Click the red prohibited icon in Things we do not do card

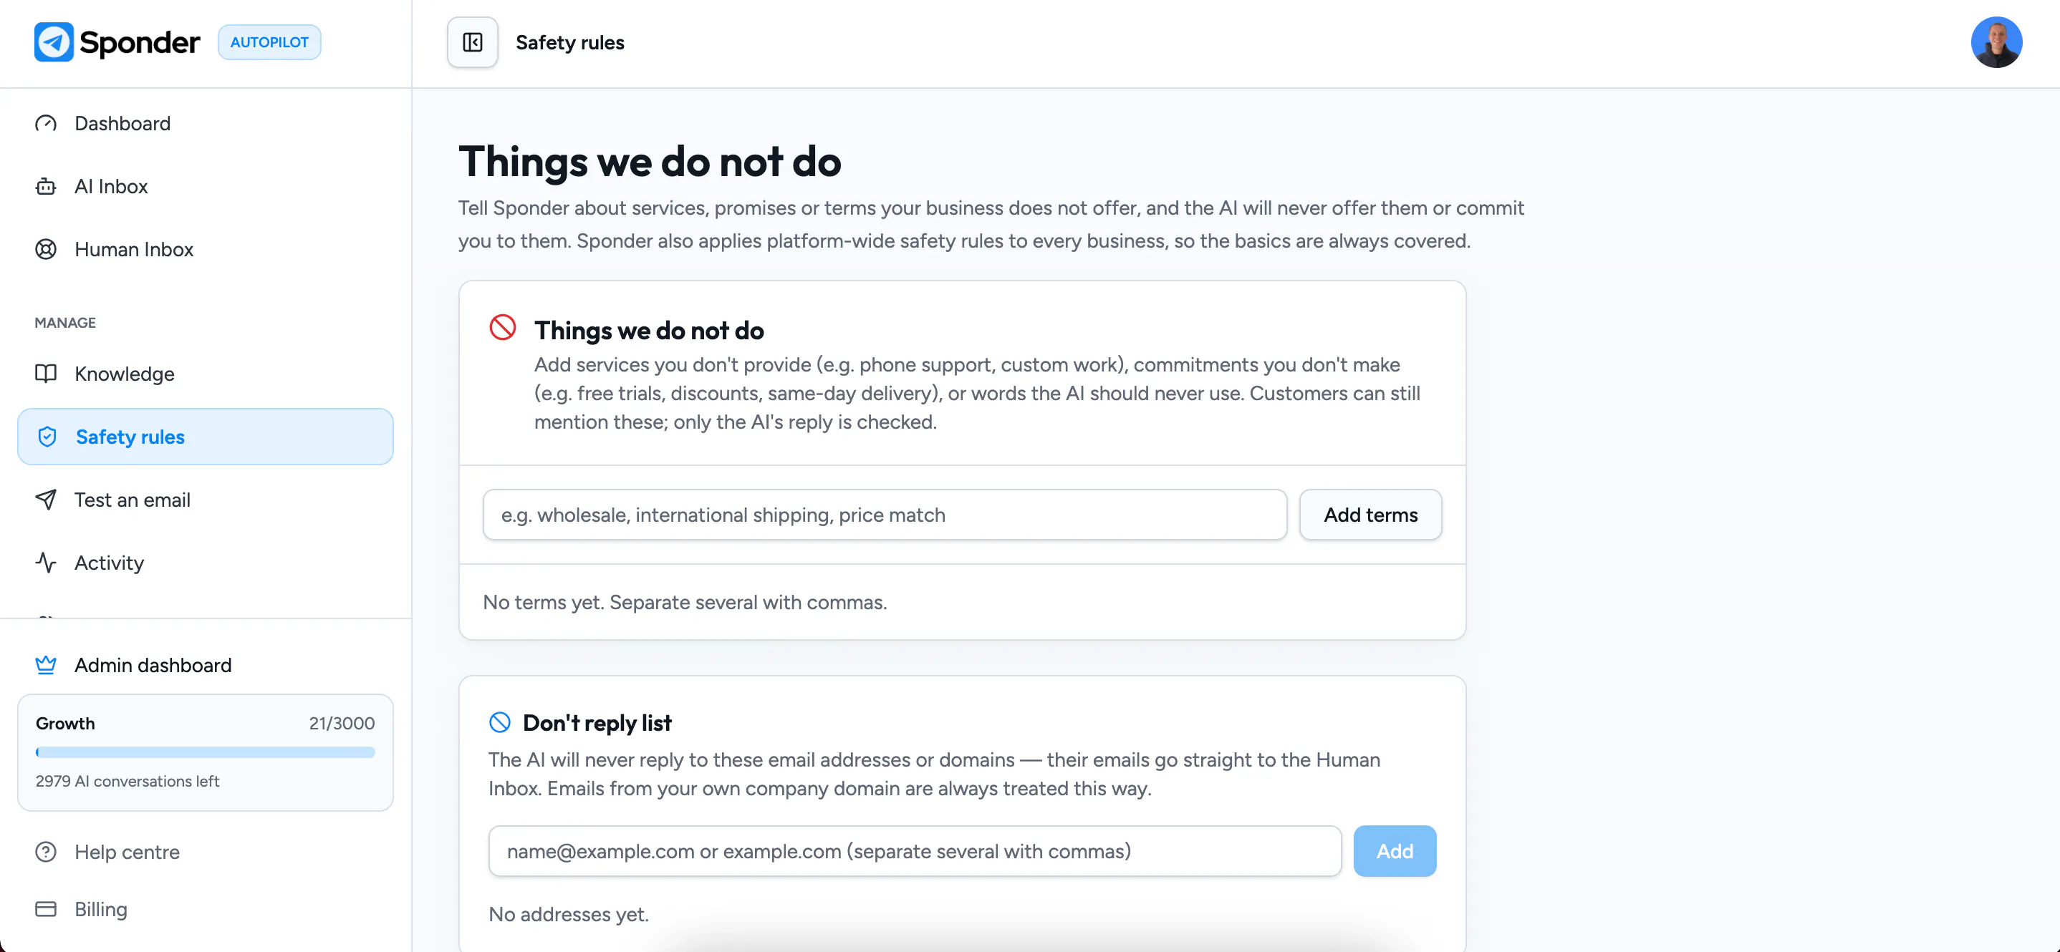coord(503,328)
